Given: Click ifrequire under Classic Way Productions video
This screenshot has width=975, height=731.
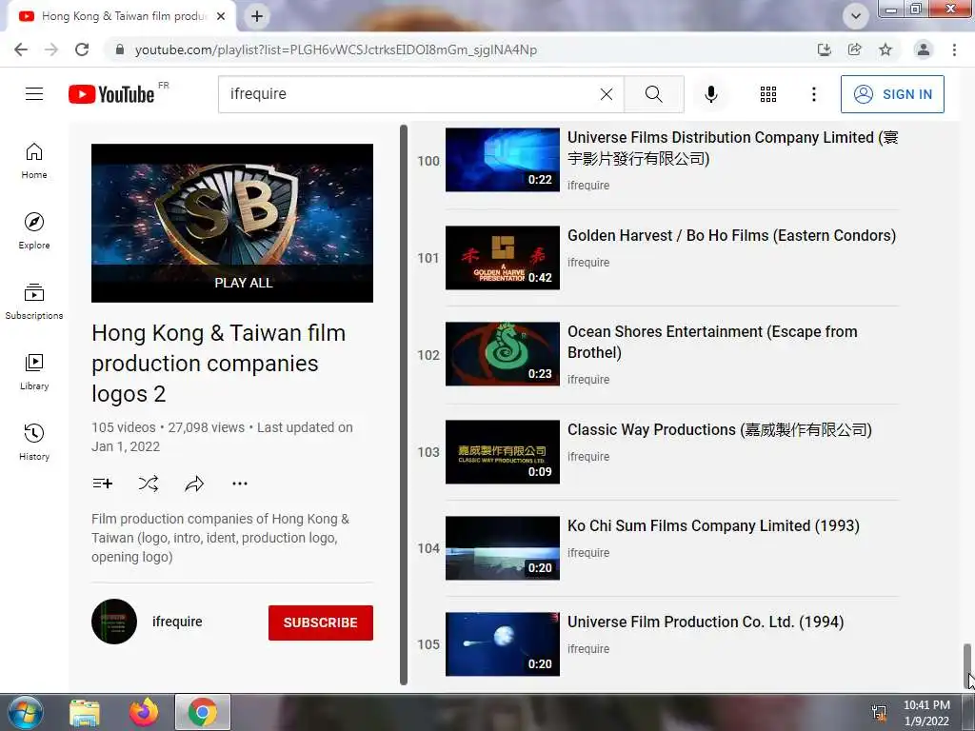Looking at the screenshot, I should click(588, 456).
